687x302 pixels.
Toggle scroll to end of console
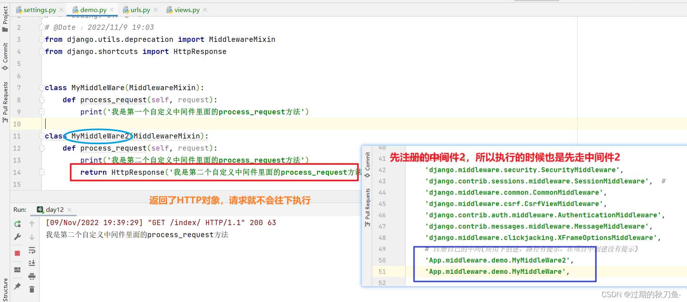32,263
